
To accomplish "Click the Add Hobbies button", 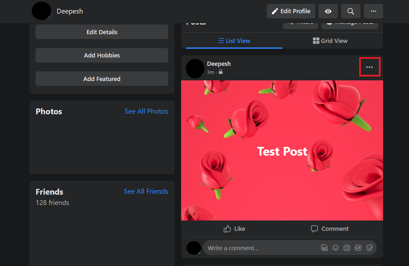I will tap(102, 55).
